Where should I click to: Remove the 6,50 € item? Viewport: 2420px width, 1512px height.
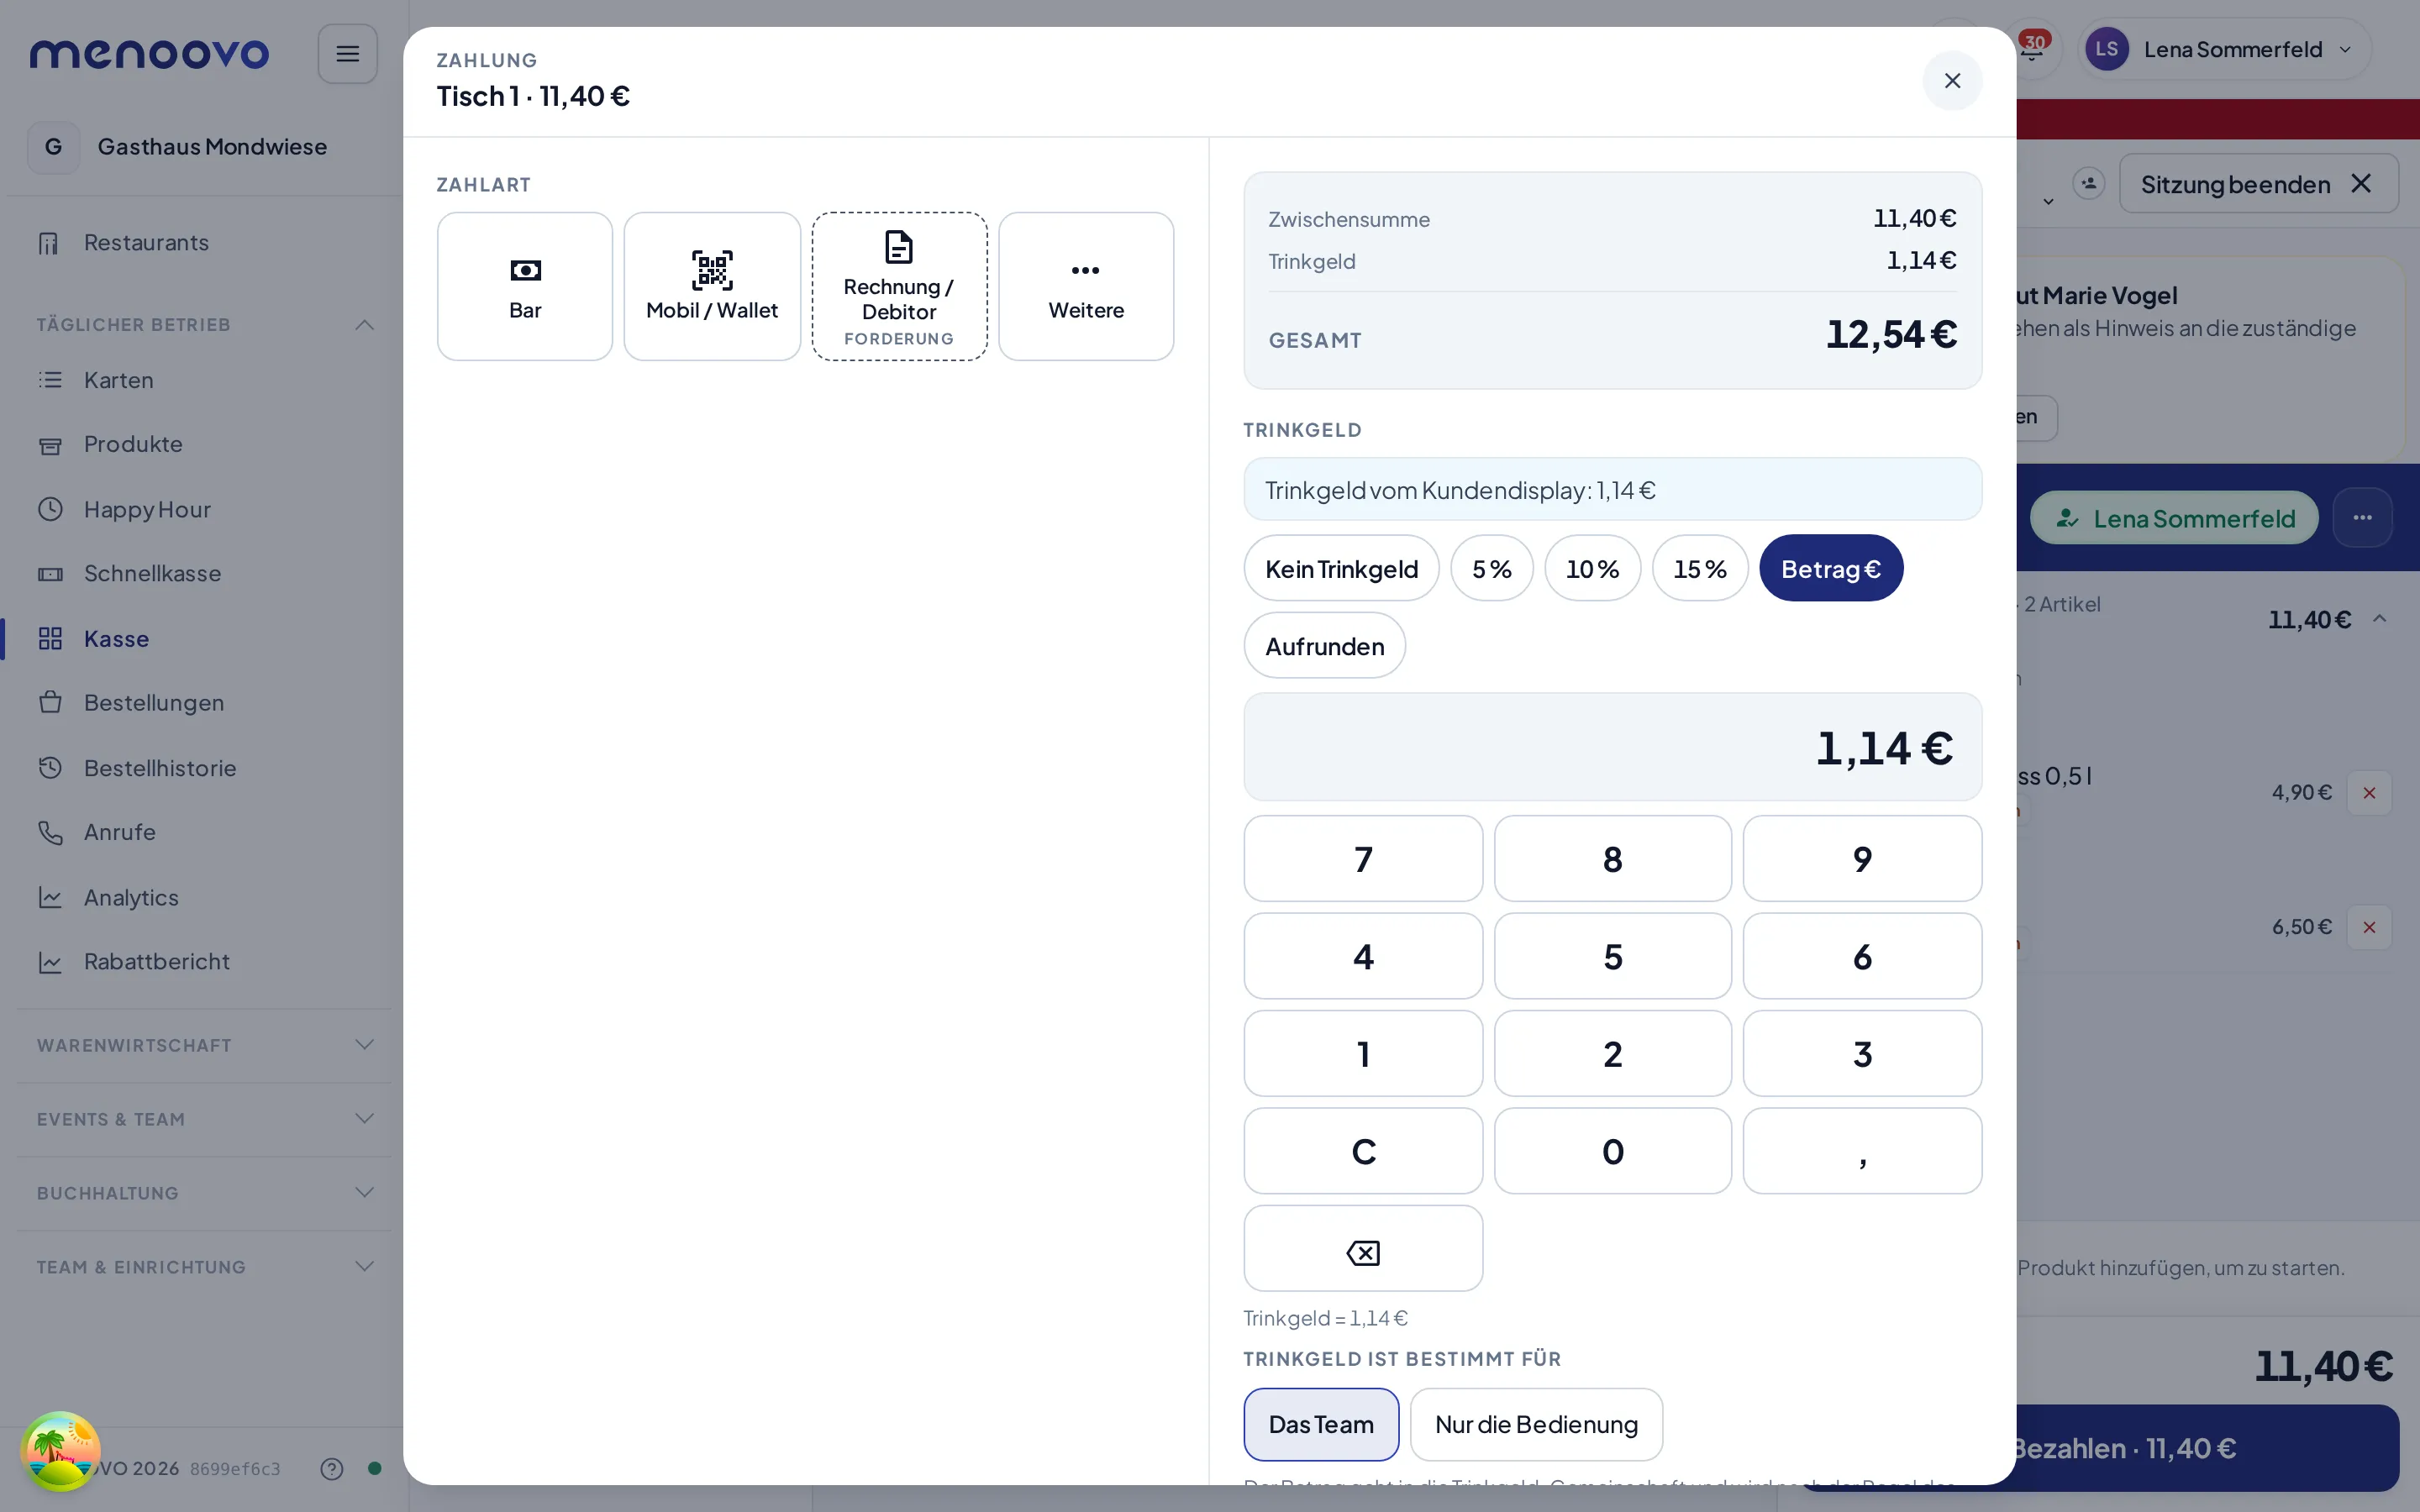2369,927
